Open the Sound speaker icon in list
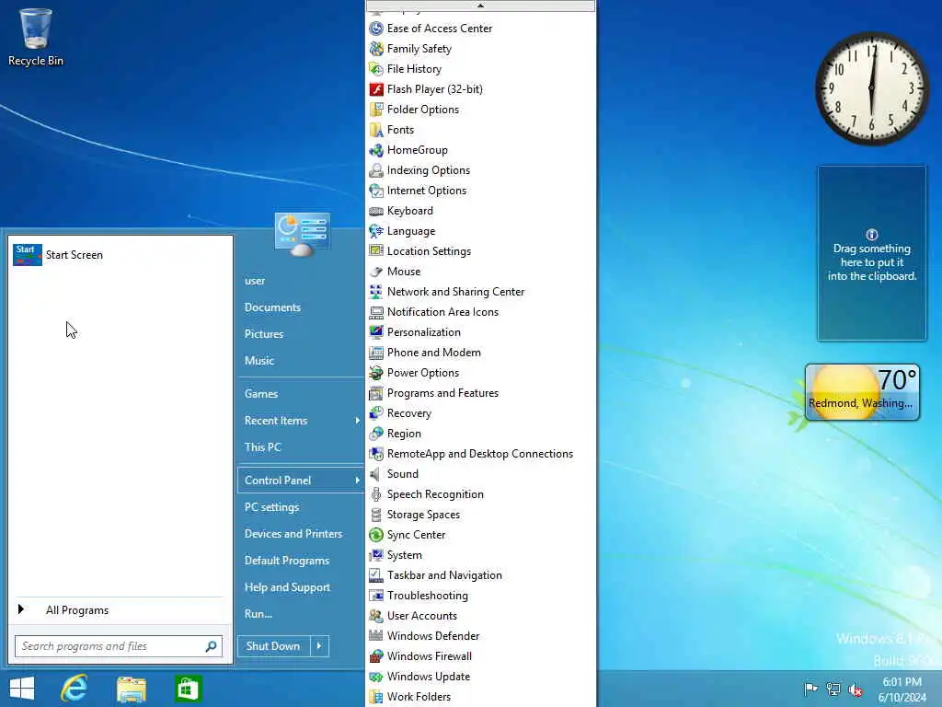 pyautogui.click(x=376, y=474)
